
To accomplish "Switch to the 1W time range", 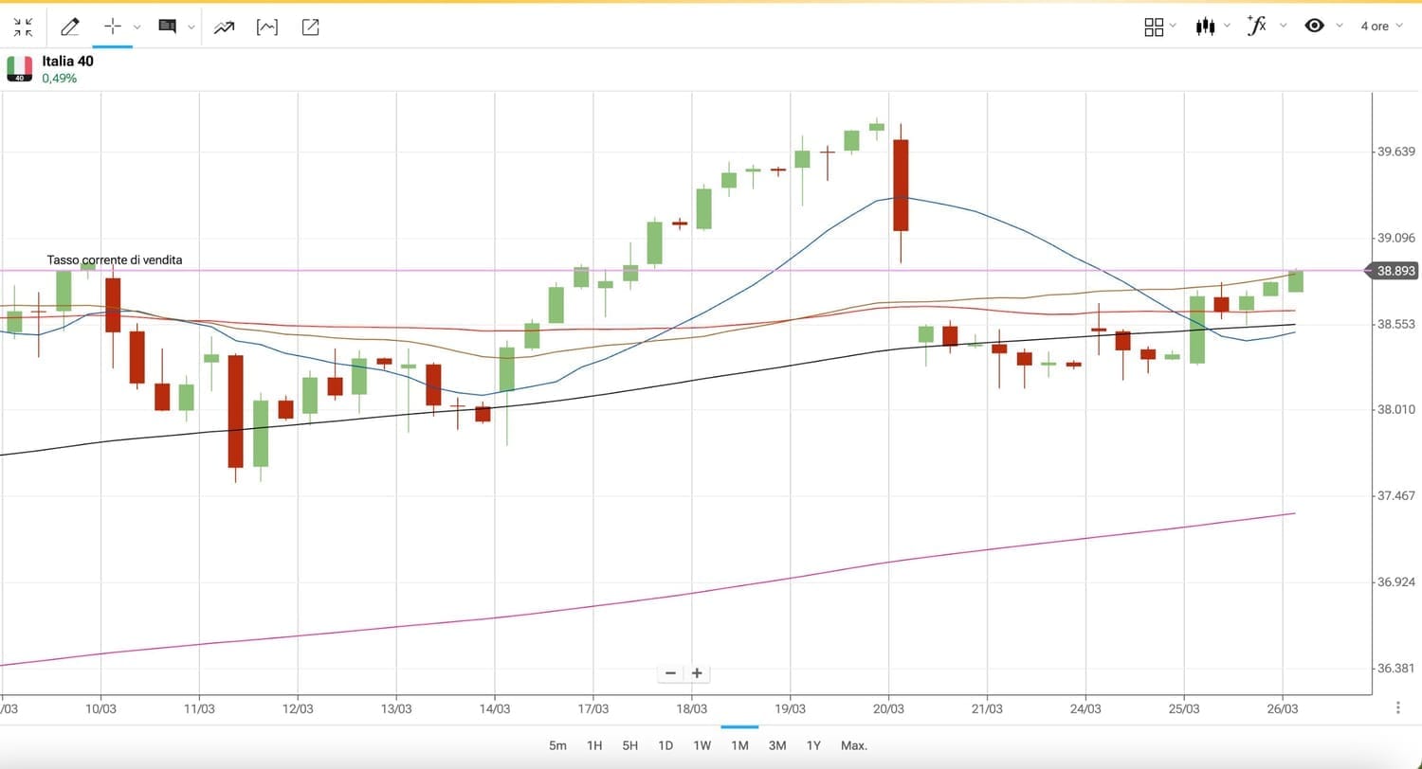I will (x=702, y=745).
